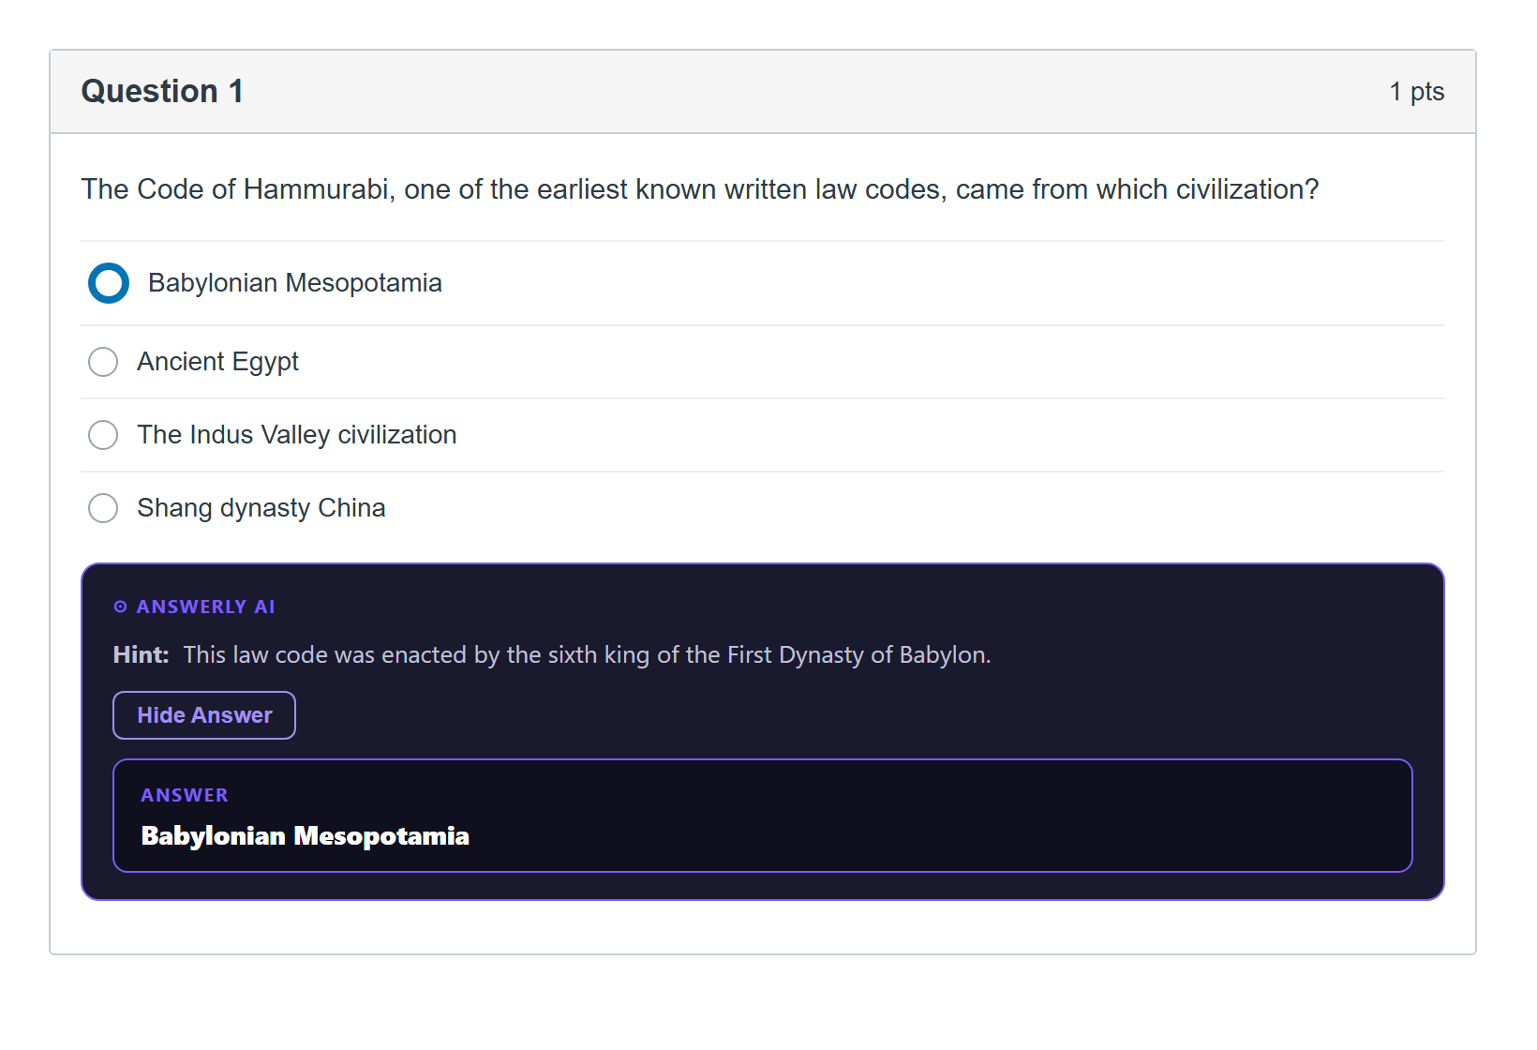The width and height of the screenshot is (1537, 1050).
Task: Click the hint text about Babylon's sixth king
Action: coord(587,654)
